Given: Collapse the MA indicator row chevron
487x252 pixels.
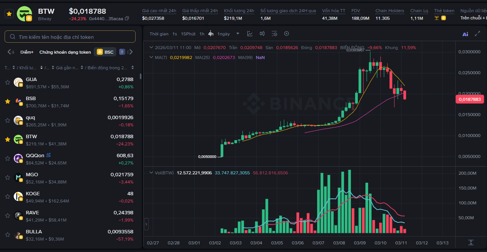Looking at the screenshot, I should coord(152,57).
